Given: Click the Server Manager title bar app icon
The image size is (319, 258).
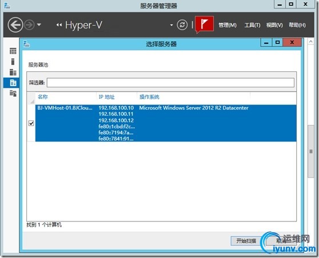Looking at the screenshot, I should point(7,6).
